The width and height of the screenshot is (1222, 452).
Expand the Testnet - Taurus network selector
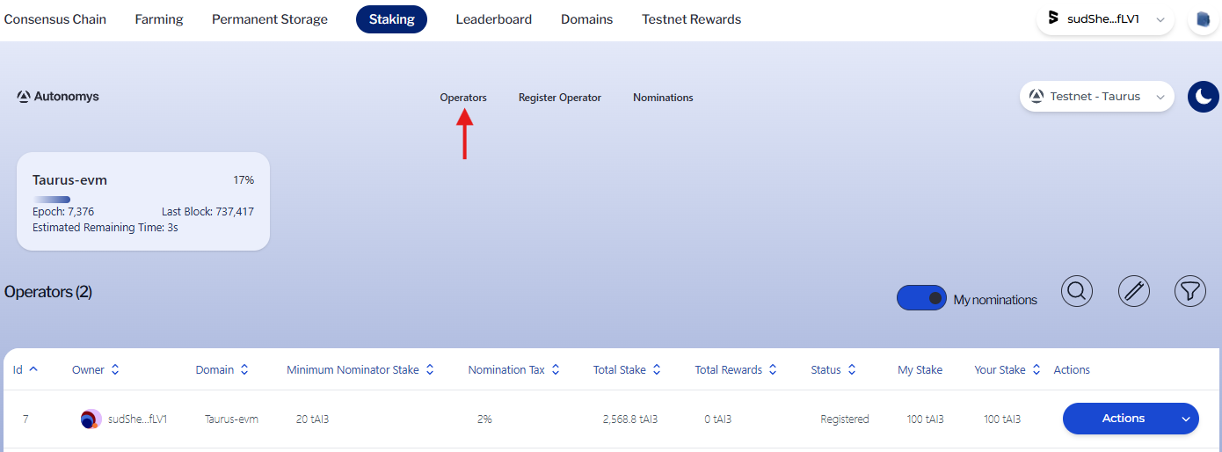(1097, 97)
